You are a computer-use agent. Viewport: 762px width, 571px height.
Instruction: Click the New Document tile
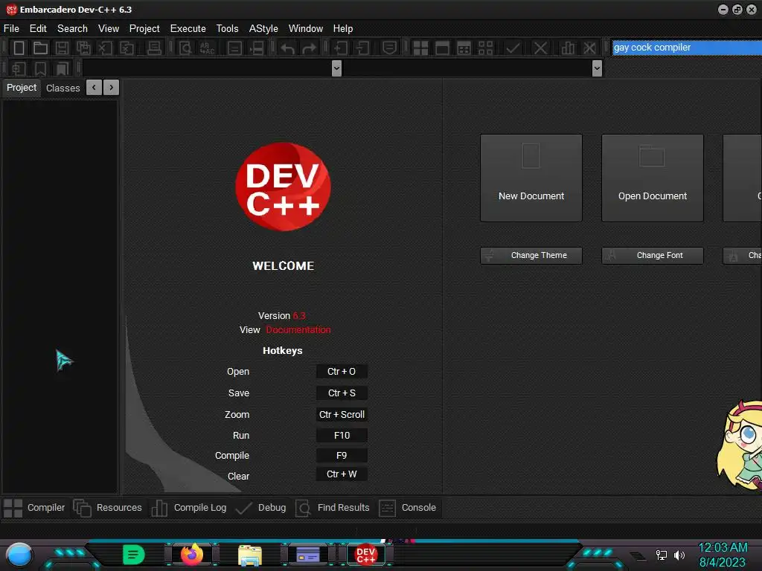pos(531,178)
